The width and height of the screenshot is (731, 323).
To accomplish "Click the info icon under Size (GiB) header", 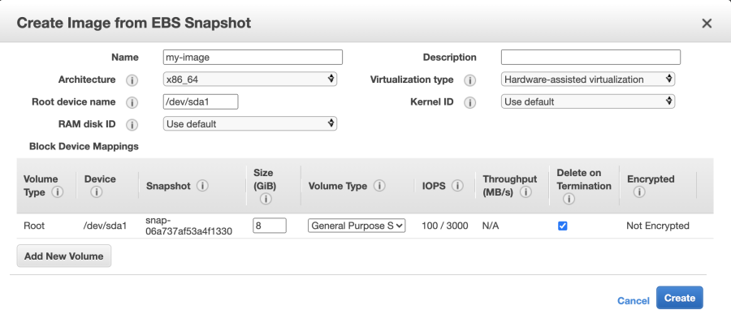I will coord(266,199).
